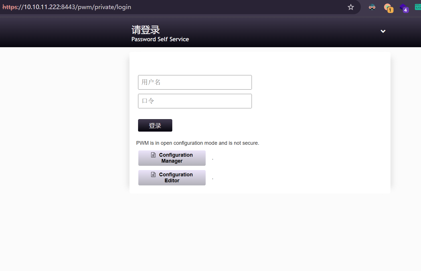Open the skull-with-glasses browser extension
421x271 pixels.
[372, 7]
